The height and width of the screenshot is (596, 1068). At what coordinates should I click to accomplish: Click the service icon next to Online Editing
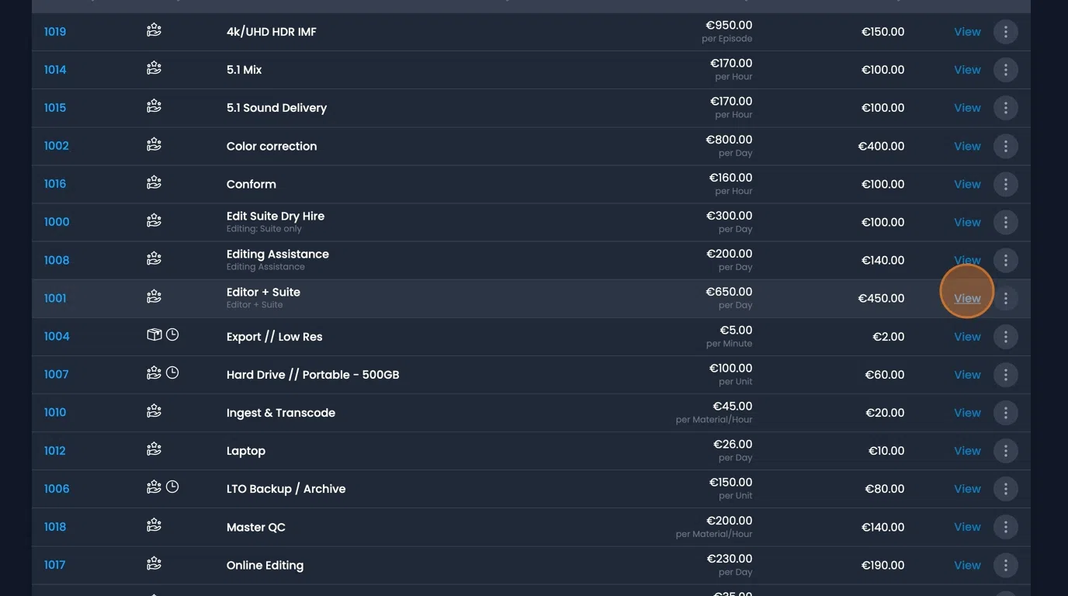point(153,563)
